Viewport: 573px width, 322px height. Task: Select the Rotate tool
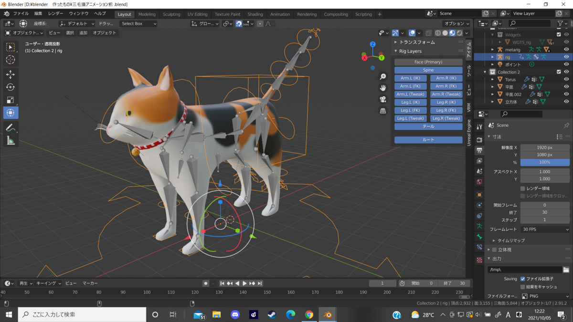click(x=11, y=87)
